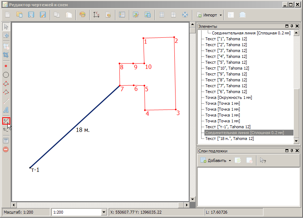Screen dimensions: 303x218
Task: Toggle auto-hide pin on Слои подложки panel
Action: [292, 151]
